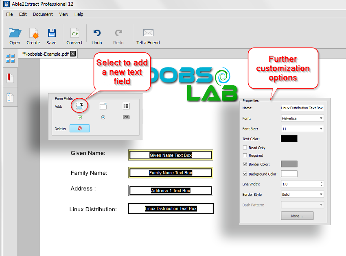Open the Document menu
346x256 pixels.
tap(42, 14)
